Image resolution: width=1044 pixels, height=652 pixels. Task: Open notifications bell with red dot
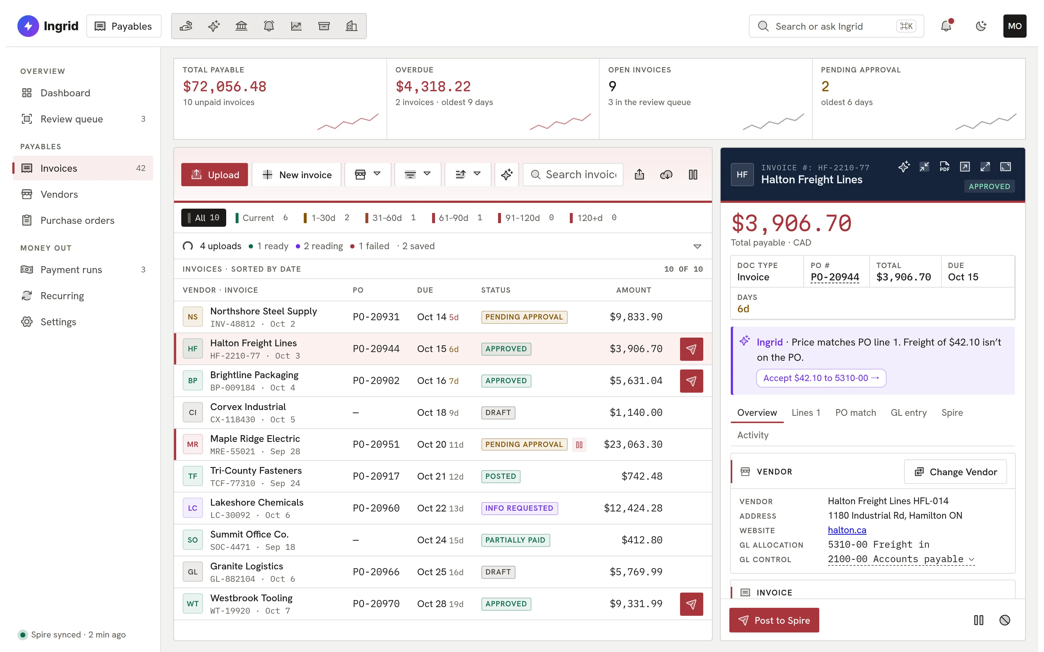pos(946,26)
